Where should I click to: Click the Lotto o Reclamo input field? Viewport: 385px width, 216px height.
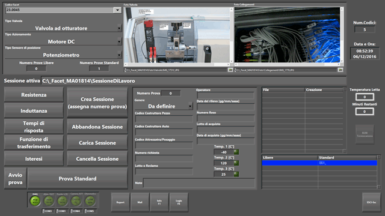click(x=164, y=172)
